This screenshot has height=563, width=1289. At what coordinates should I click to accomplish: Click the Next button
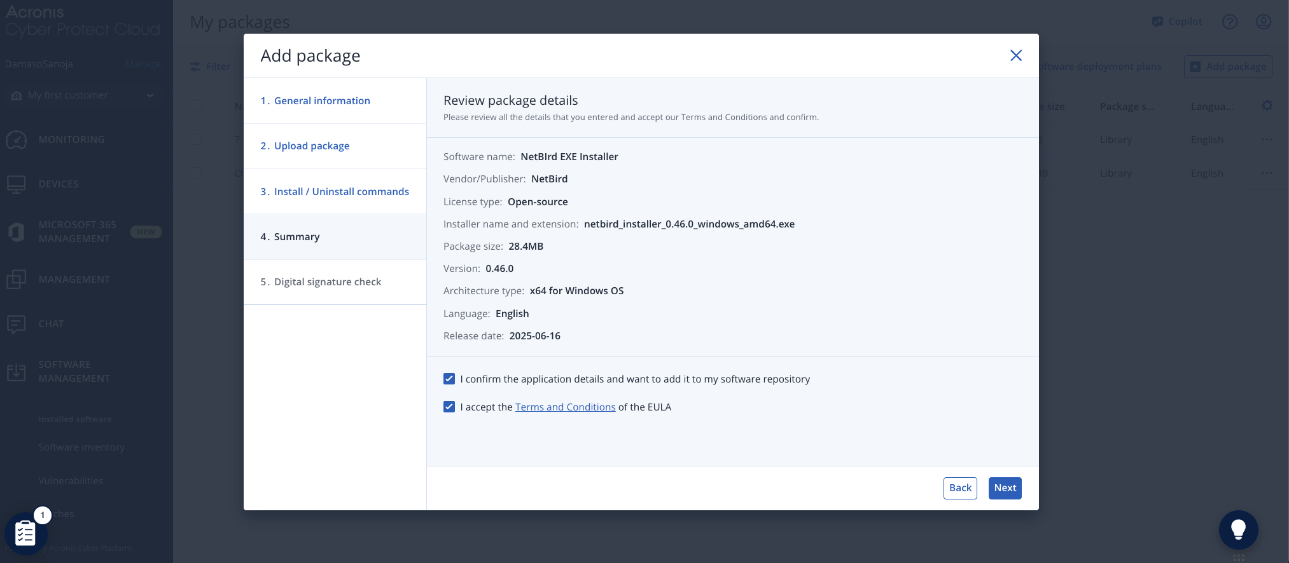click(1005, 488)
